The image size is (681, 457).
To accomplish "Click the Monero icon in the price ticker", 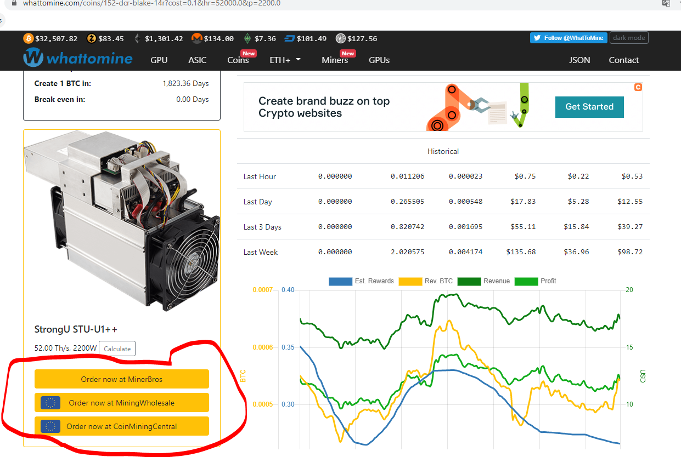I will pos(196,38).
